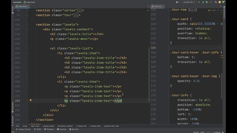Click the Run button in the toolbar

pyautogui.click(x=199, y=2)
